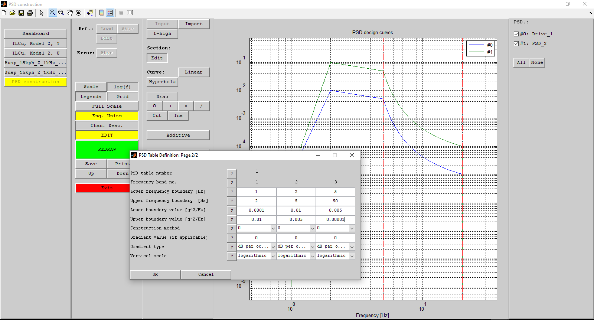Activate the Pan hand tool

click(x=70, y=13)
